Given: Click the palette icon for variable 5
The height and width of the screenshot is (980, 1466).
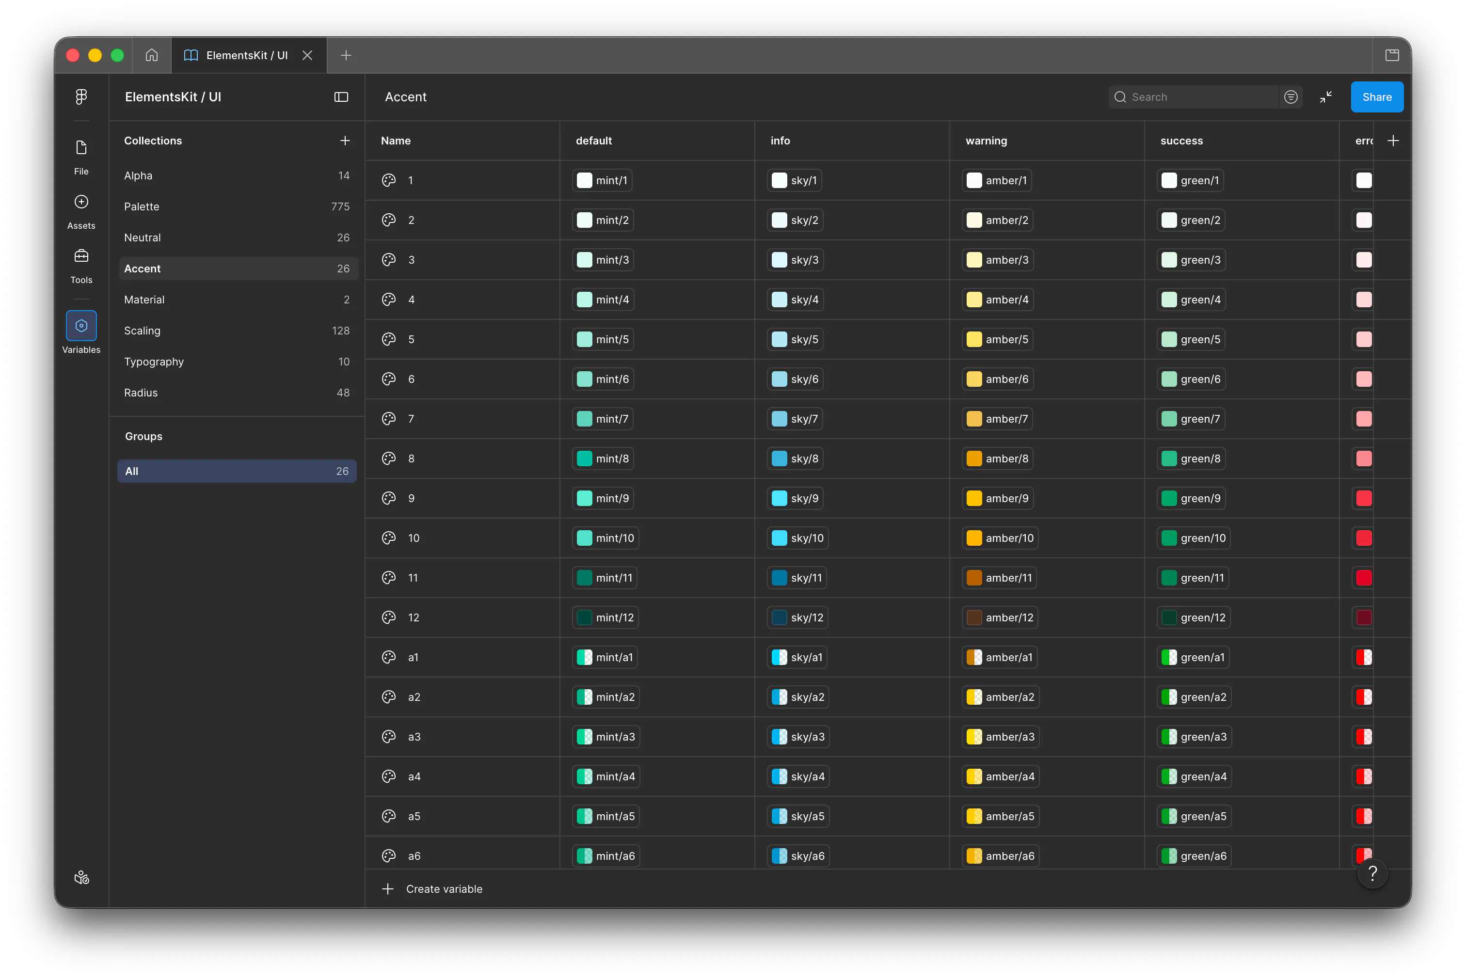Looking at the screenshot, I should pos(389,339).
